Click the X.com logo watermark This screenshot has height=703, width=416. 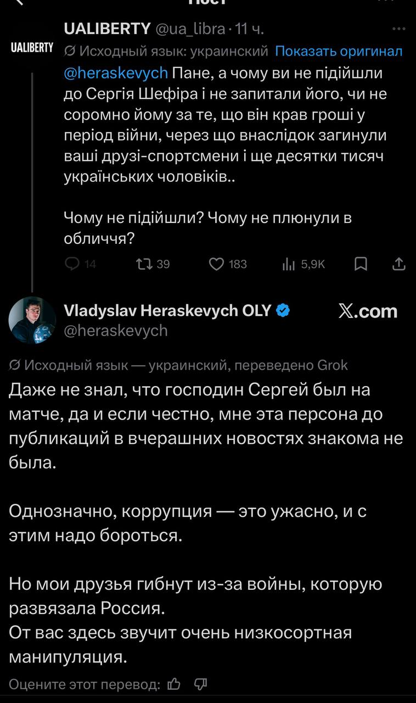(367, 311)
